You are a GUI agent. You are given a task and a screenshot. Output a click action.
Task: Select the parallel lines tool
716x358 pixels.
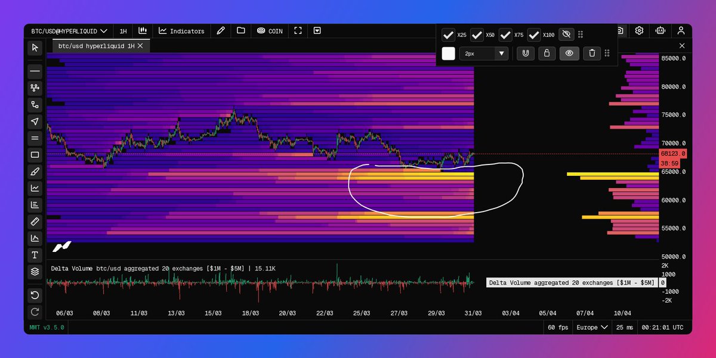click(x=35, y=138)
